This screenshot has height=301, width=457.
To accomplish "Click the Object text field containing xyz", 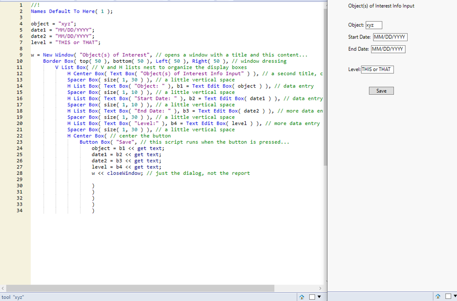I will (374, 25).
